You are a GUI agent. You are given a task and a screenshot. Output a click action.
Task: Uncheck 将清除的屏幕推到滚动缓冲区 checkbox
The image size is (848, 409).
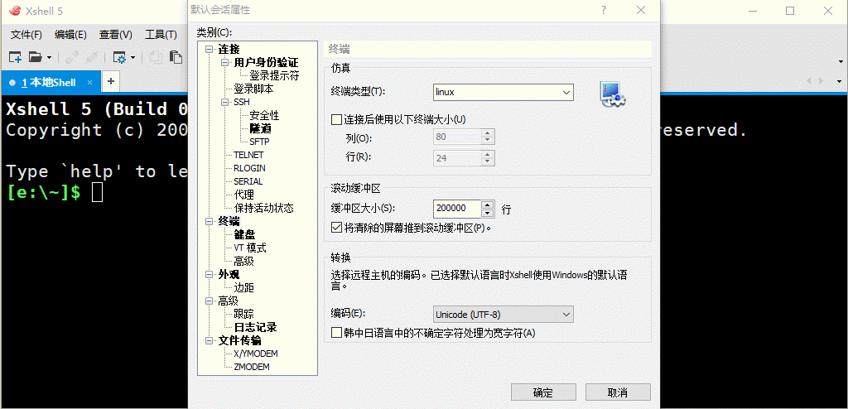tap(337, 228)
